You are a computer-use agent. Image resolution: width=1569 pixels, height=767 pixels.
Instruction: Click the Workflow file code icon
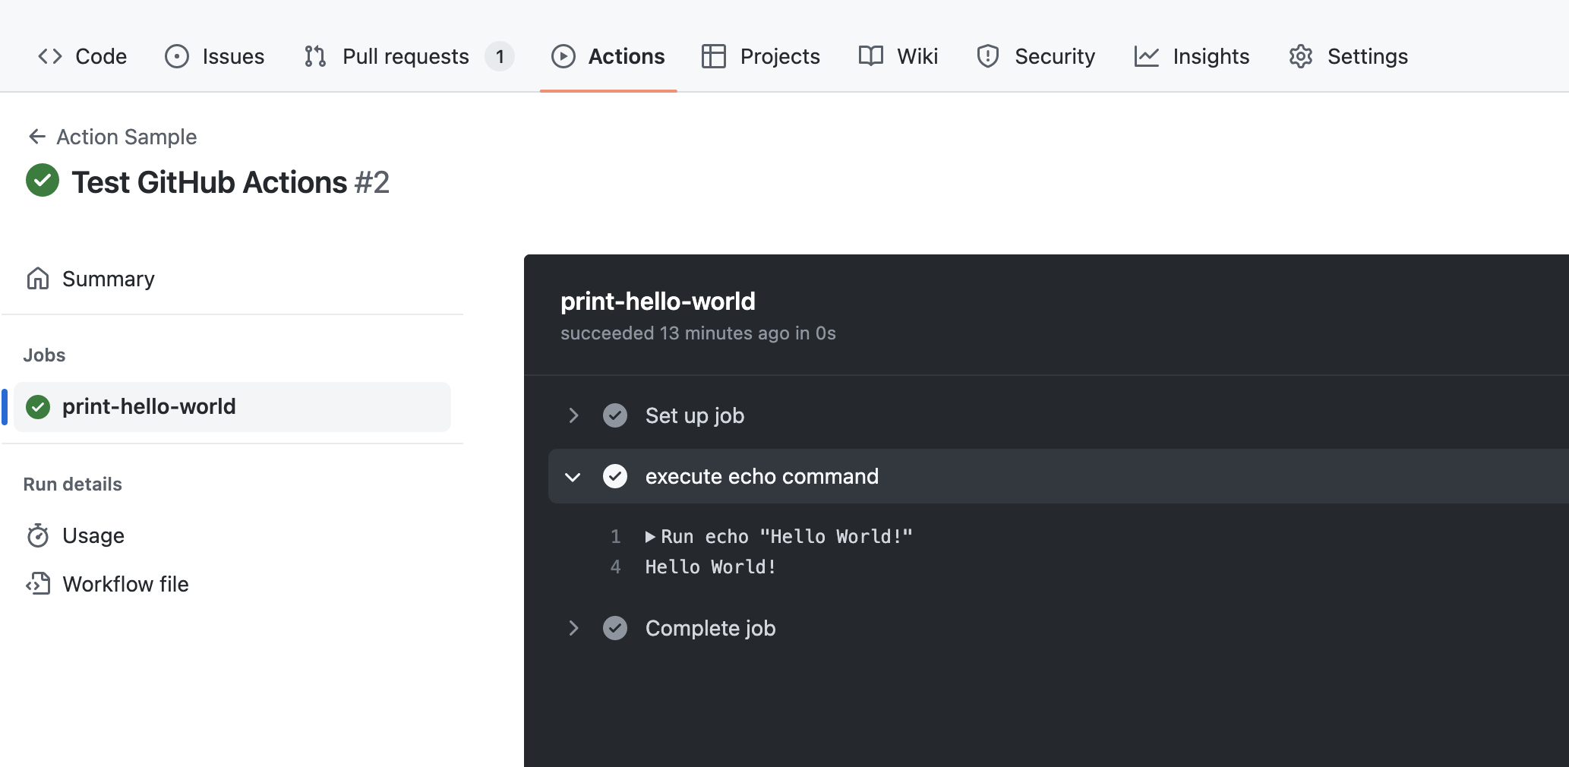(38, 584)
